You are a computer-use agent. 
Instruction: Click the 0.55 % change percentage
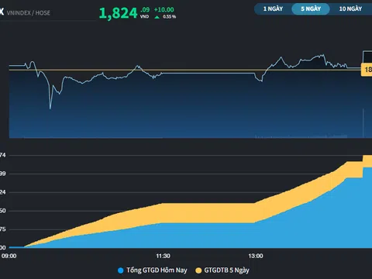[x=170, y=17]
